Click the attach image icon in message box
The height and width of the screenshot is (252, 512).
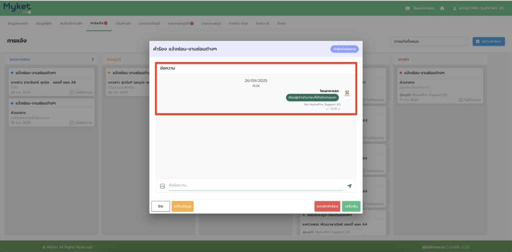(162, 186)
